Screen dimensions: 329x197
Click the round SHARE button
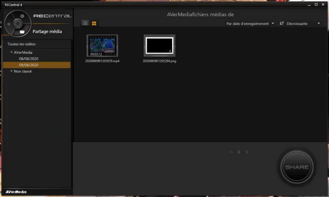(297, 167)
